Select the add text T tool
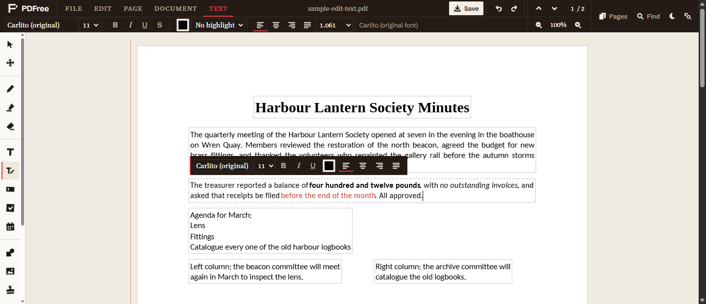 10,152
